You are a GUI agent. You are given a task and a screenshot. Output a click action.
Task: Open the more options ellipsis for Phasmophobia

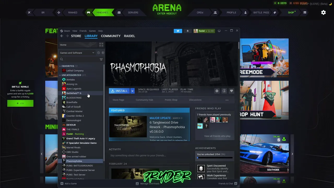[x=227, y=100]
